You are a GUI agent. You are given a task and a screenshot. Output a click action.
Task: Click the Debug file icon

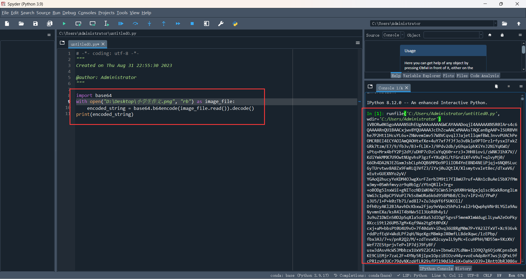[x=121, y=24]
